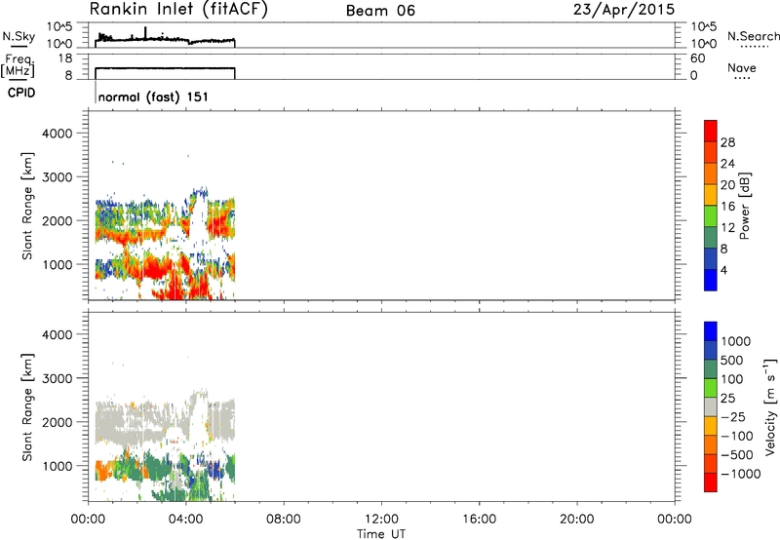
Task: Click the 28 label on power colorbar
Action: click(727, 142)
